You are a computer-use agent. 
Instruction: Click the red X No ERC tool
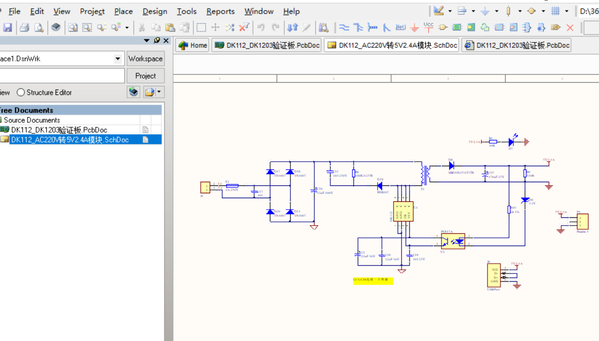[570, 27]
